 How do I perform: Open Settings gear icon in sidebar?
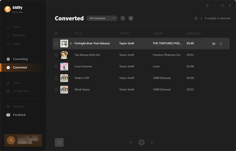click(8, 106)
